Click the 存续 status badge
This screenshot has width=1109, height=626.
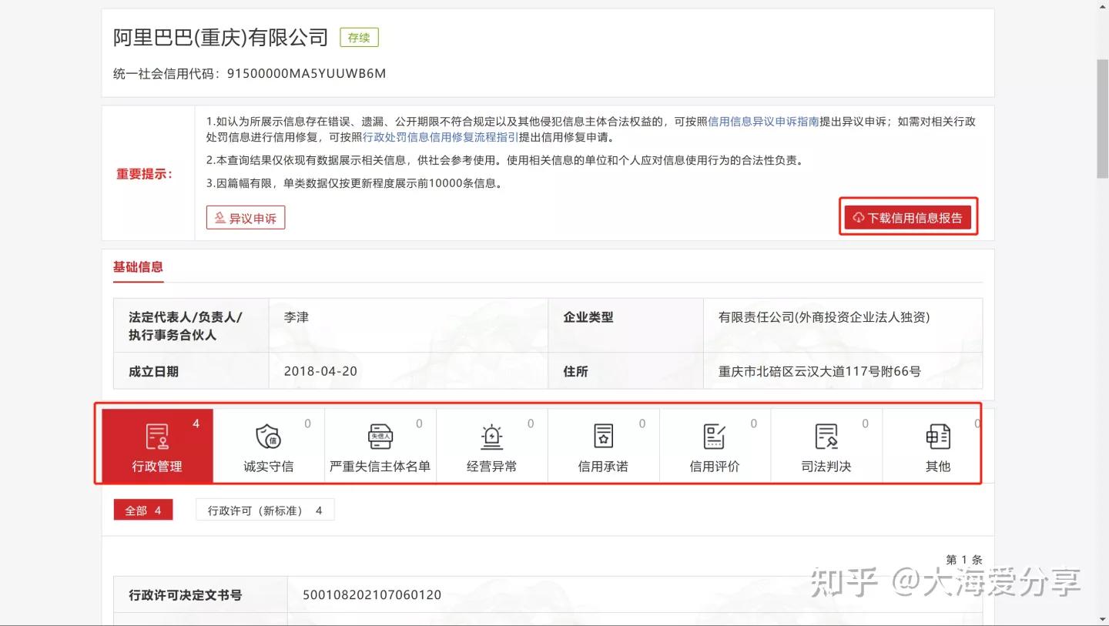point(359,36)
